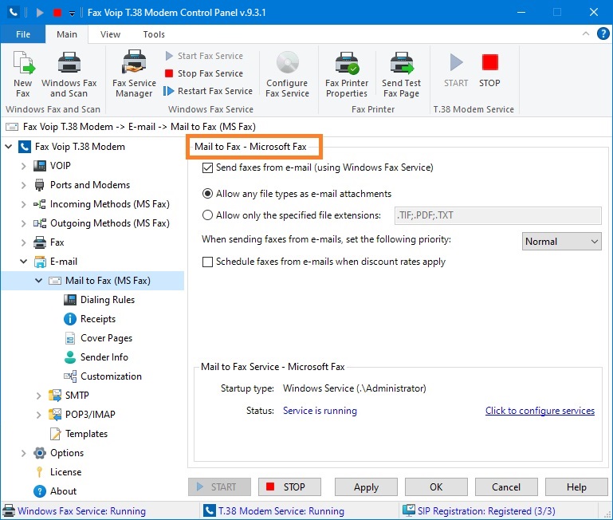The image size is (613, 520).
Task: Expand Incoming Methods (MS Fax) node
Action: click(23, 204)
